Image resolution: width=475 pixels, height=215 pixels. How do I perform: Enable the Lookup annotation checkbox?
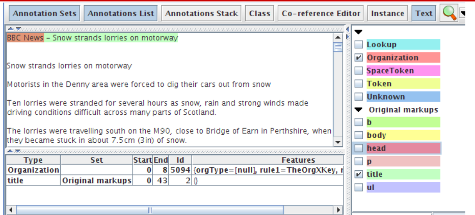(x=359, y=45)
